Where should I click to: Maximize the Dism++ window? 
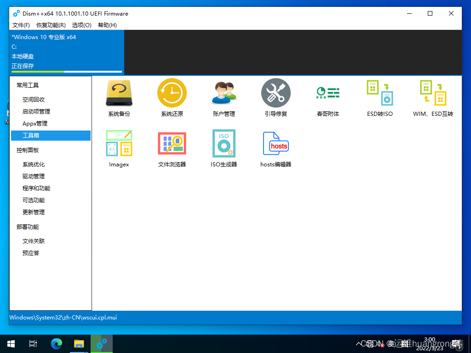[430, 13]
